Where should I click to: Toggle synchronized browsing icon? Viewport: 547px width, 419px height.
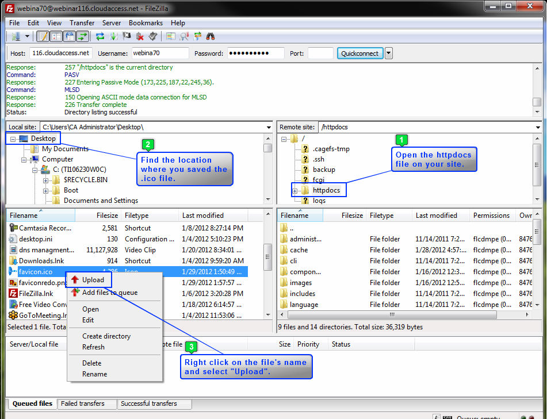click(197, 36)
